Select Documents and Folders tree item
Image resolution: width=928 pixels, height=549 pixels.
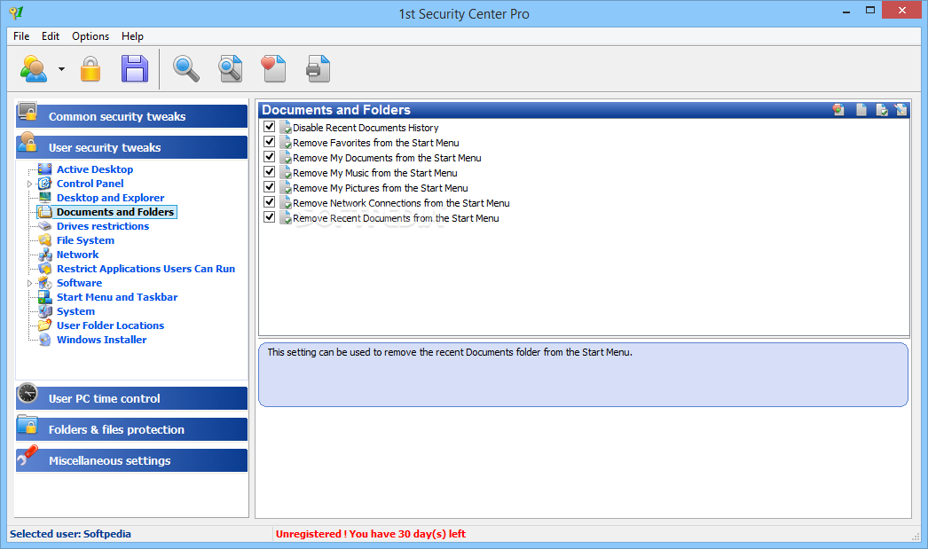pos(114,212)
